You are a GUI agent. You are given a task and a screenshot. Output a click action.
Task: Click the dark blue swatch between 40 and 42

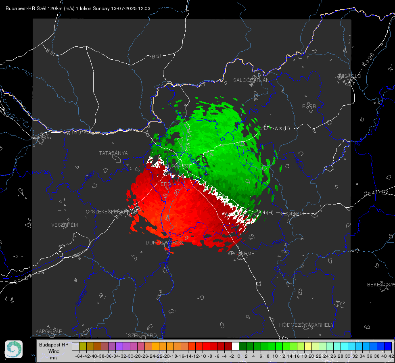pos(388,346)
